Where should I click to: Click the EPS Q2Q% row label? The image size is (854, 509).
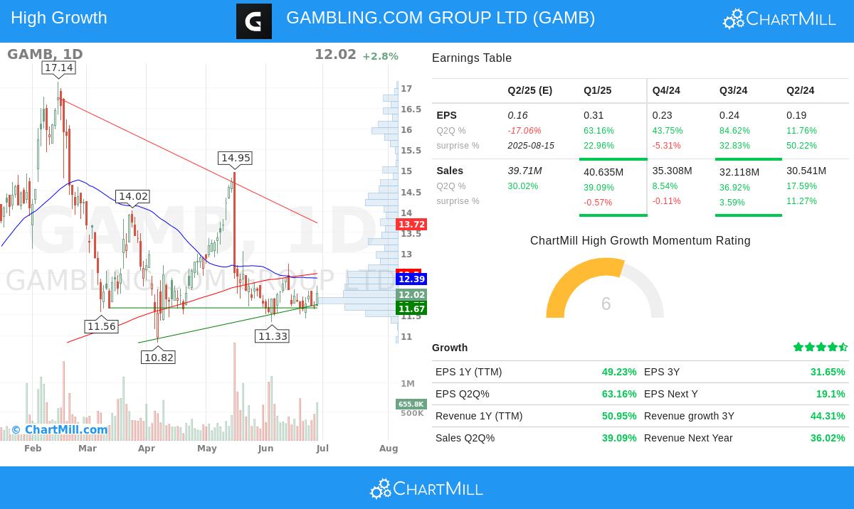[463, 394]
